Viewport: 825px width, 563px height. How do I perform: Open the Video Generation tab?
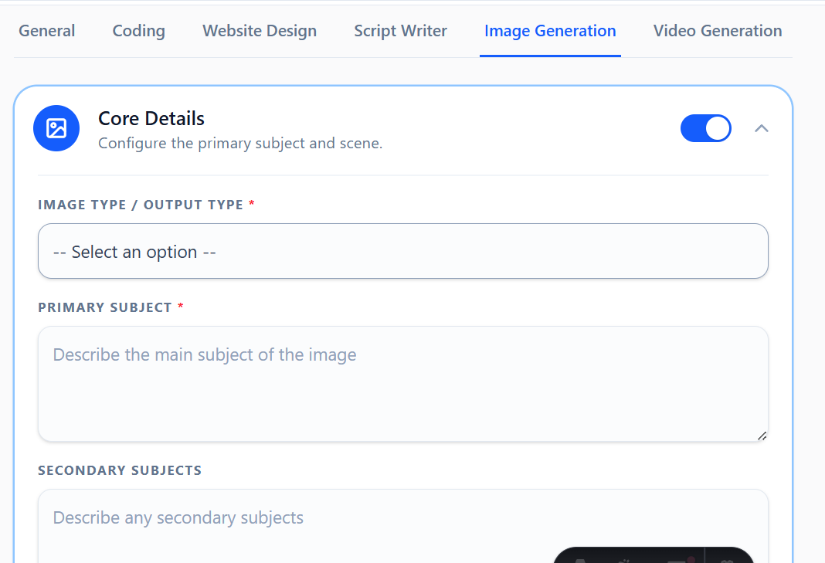click(718, 31)
